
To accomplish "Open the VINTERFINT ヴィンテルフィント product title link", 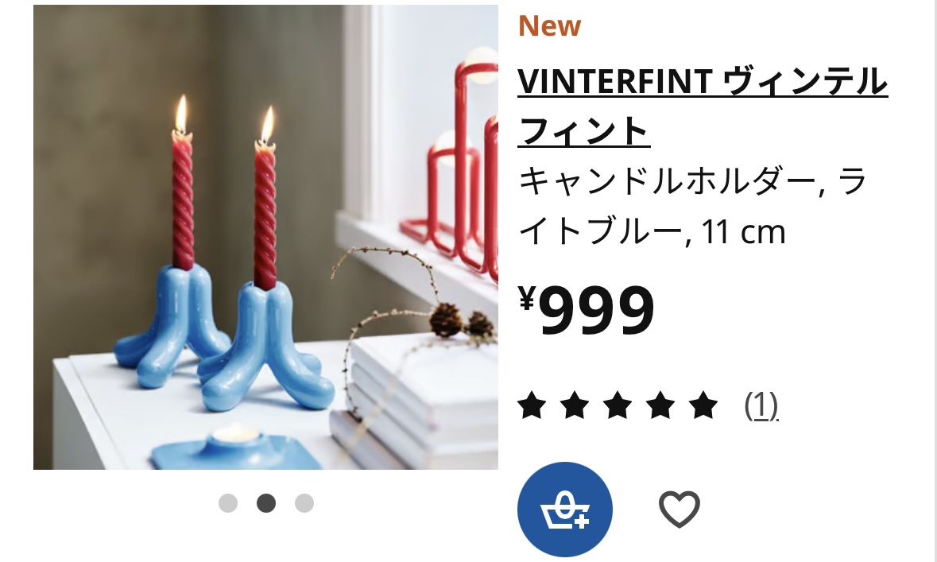I will (703, 107).
